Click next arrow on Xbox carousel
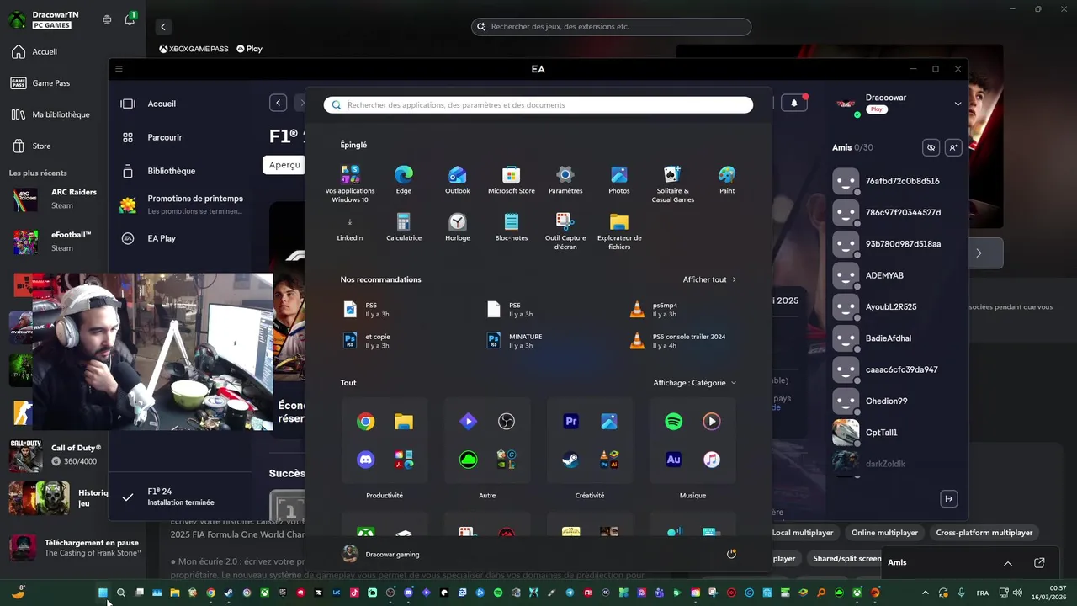The height and width of the screenshot is (606, 1077). [979, 252]
